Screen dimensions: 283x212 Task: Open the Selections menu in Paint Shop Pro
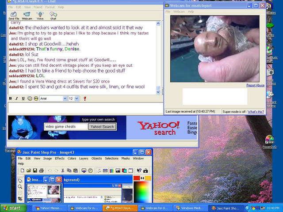pos(111,158)
